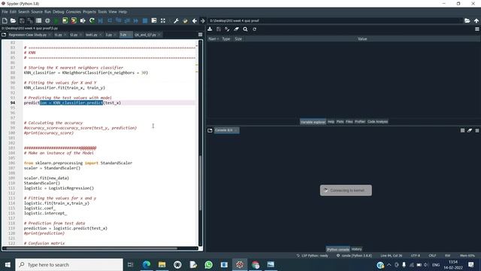Open the Debug menu
This screenshot has height=271, width=481.
click(x=59, y=12)
